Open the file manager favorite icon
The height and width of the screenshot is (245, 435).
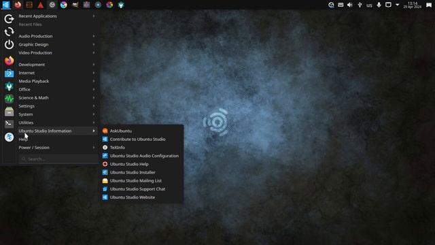pyautogui.click(x=9, y=112)
